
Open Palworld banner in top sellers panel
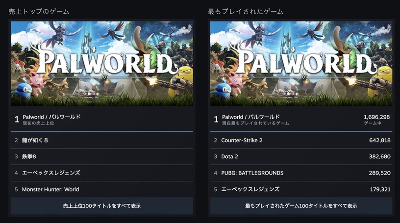tap(102, 64)
